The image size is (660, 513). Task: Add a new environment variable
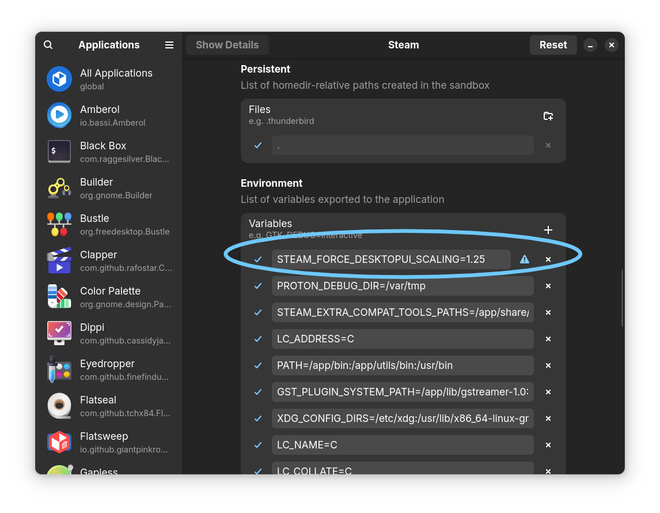click(x=548, y=230)
